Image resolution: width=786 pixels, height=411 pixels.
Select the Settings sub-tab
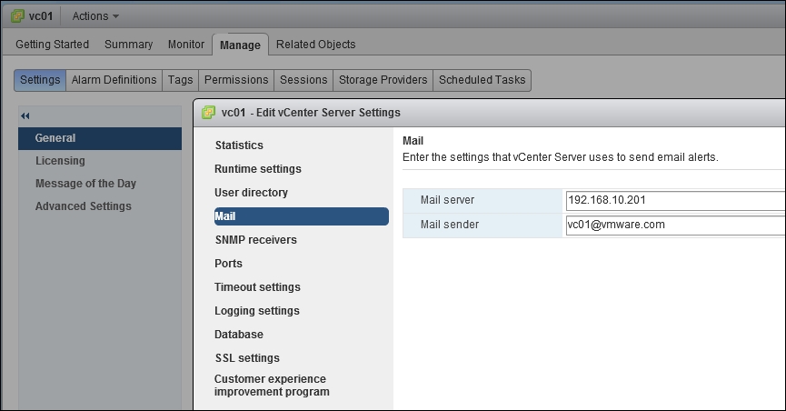(40, 80)
